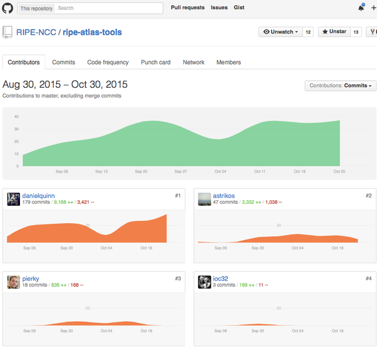Image resolution: width=377 pixels, height=350 pixels.
Task: Click the 'Aug 30, 2015 – Oct 30, 2015' heading
Action: tap(65, 84)
